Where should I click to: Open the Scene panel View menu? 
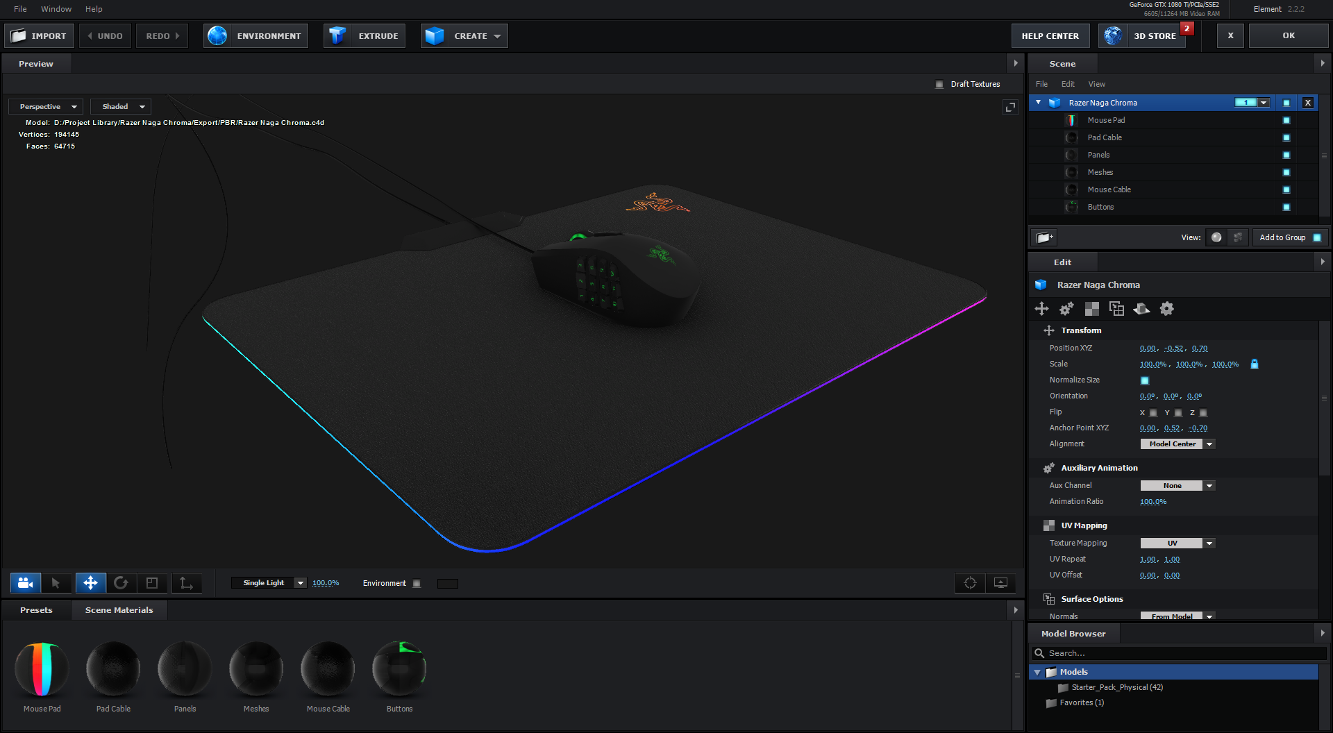pos(1097,84)
